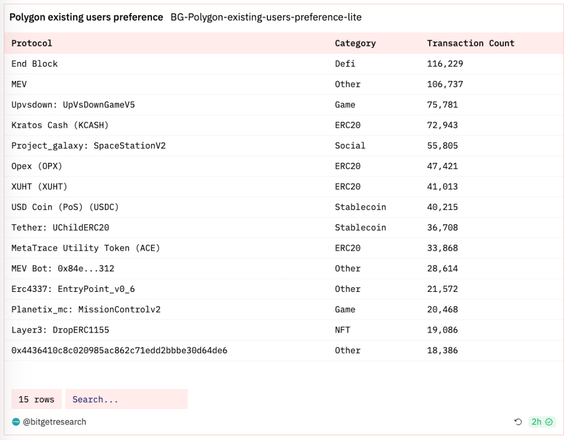Sort by the Category column header

click(x=355, y=43)
